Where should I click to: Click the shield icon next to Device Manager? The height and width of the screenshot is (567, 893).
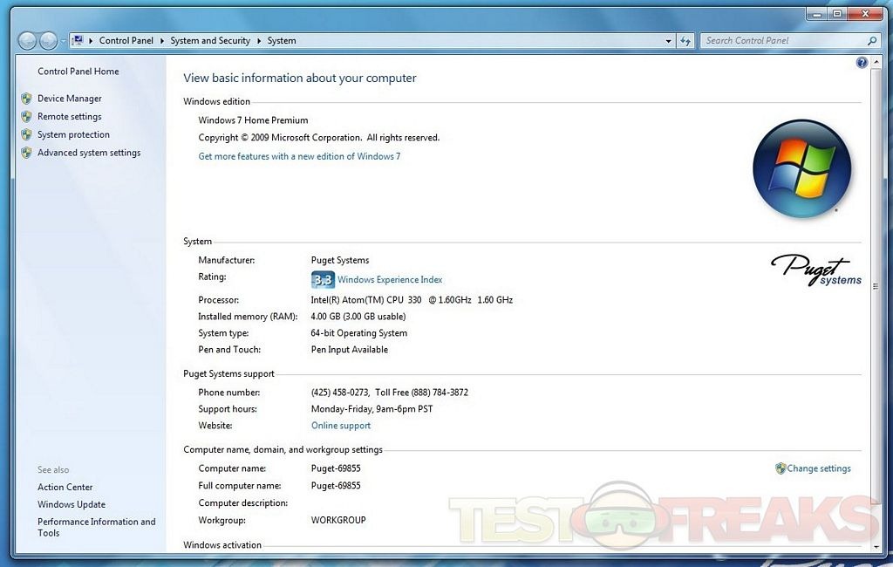26,99
